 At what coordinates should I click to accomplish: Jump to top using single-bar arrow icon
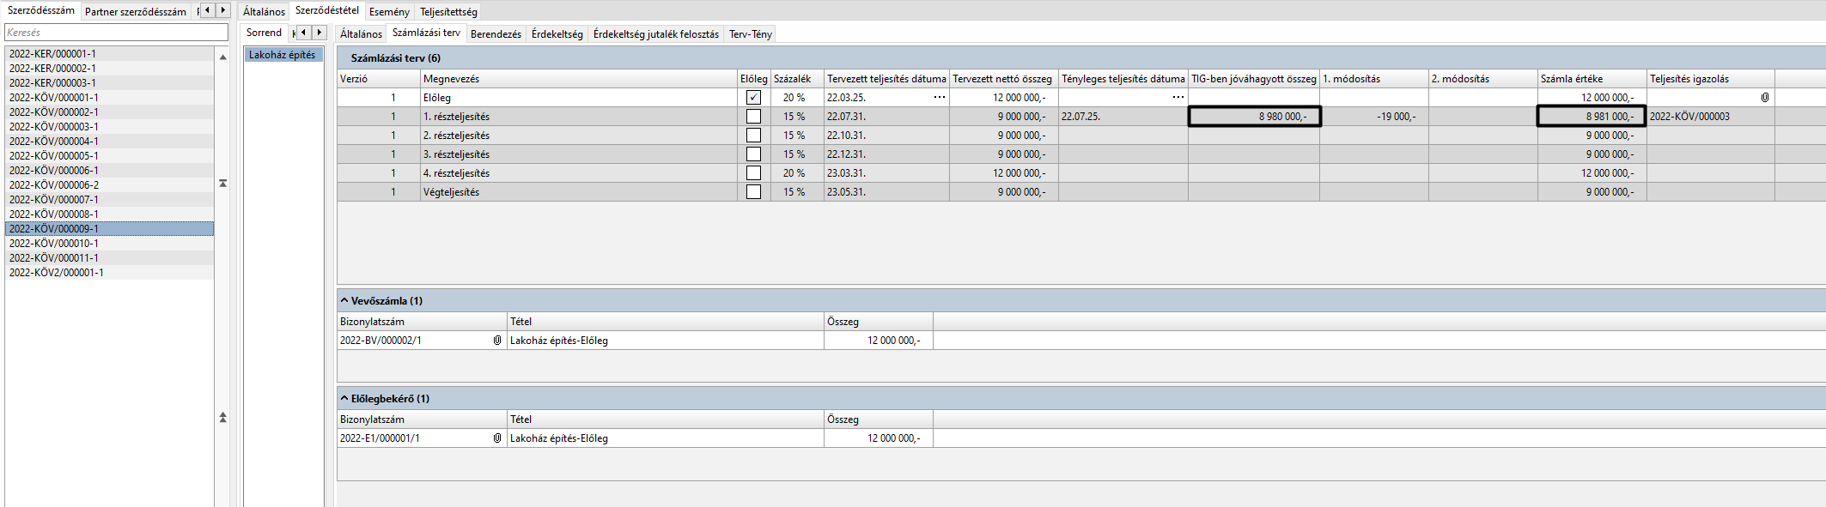[x=223, y=184]
